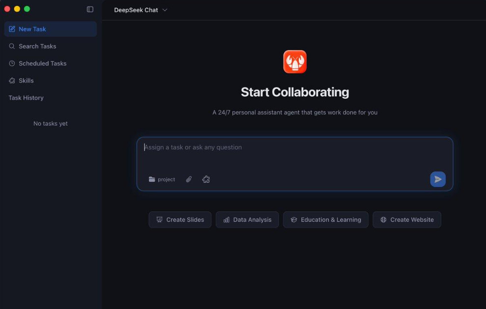Click the red lobster app logo
This screenshot has width=486, height=309.
(295, 62)
